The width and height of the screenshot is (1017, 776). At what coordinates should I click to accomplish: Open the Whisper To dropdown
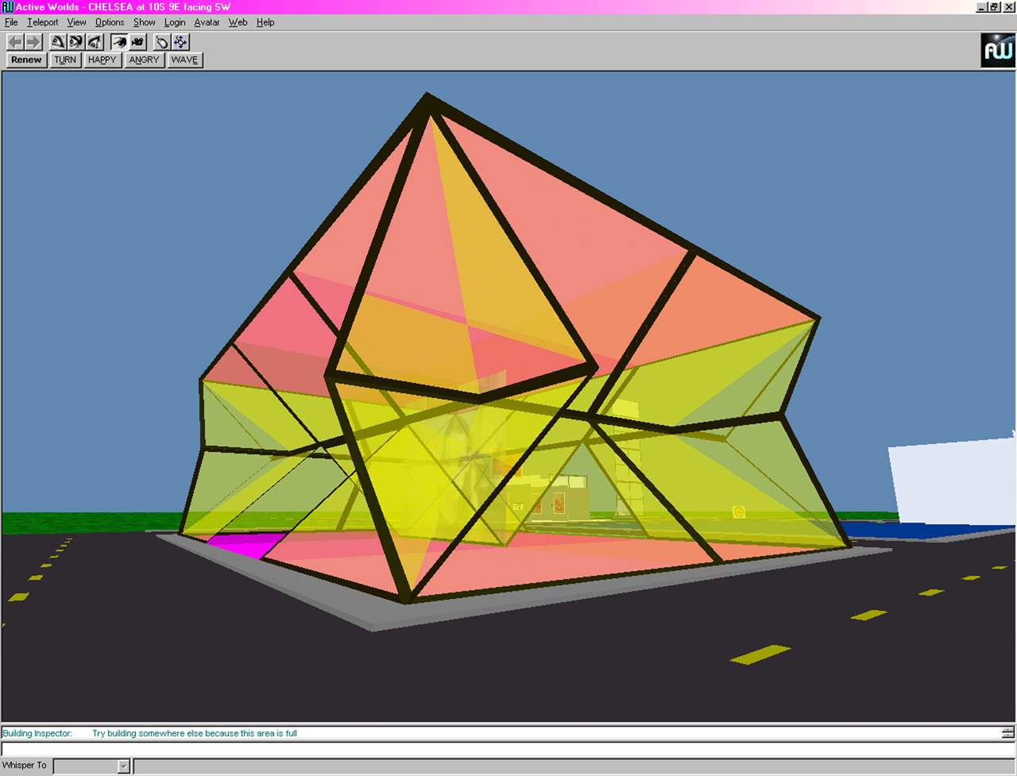(x=123, y=766)
